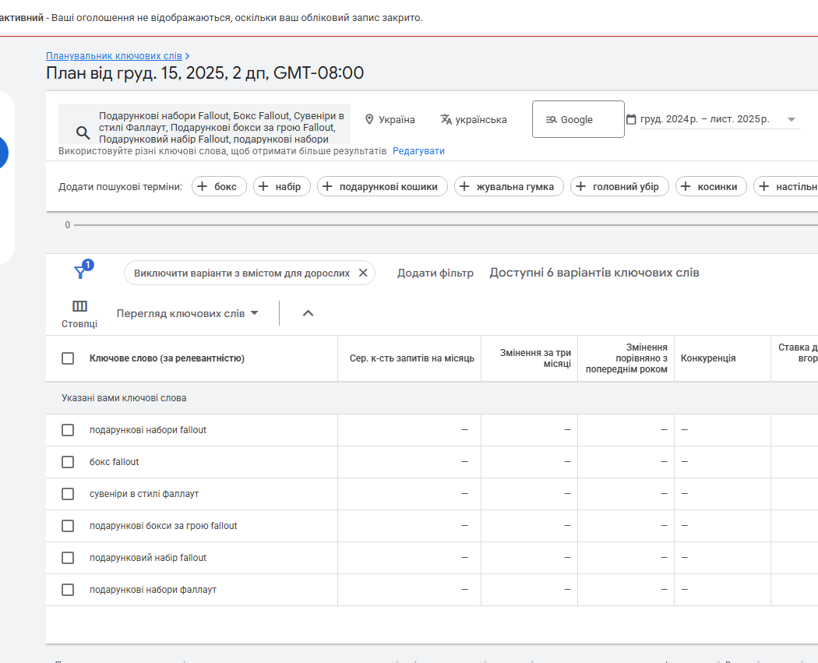818x663 pixels.
Task: Check the сувеніри в стилі фаллаут row
Action: (68, 493)
